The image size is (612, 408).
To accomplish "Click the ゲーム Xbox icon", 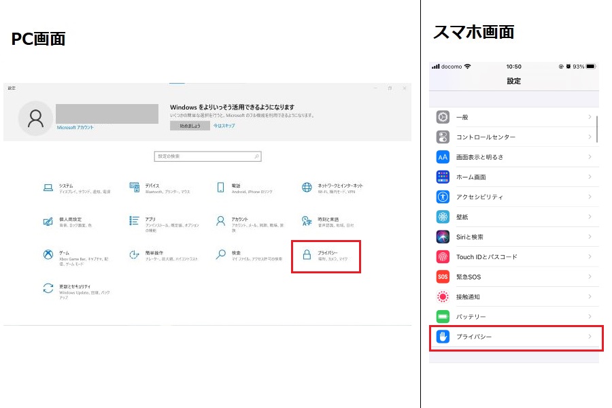I will pos(48,255).
